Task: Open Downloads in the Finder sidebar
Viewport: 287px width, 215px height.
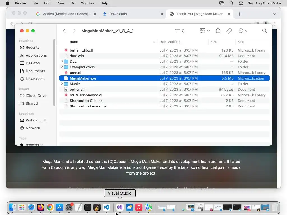Action: [x=32, y=79]
